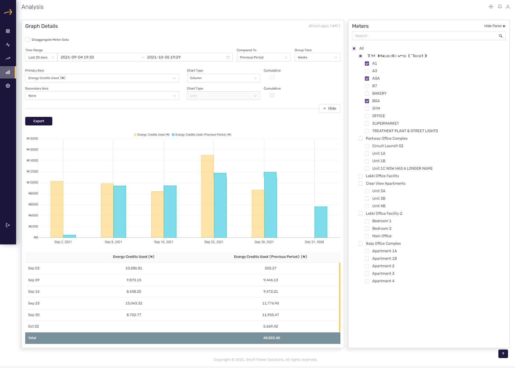
Task: Click the Sep 23 table row value 15,043.32
Action: coord(134,303)
